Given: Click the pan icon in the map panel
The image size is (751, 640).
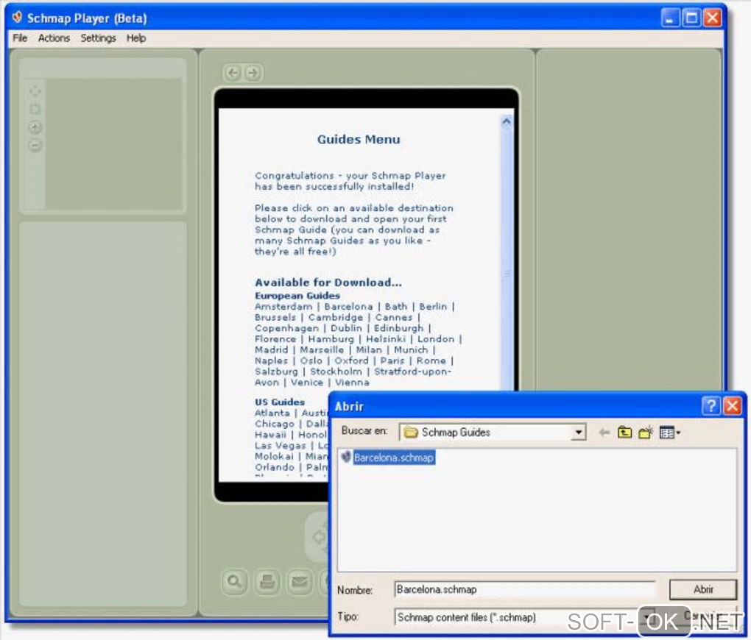Looking at the screenshot, I should [35, 91].
